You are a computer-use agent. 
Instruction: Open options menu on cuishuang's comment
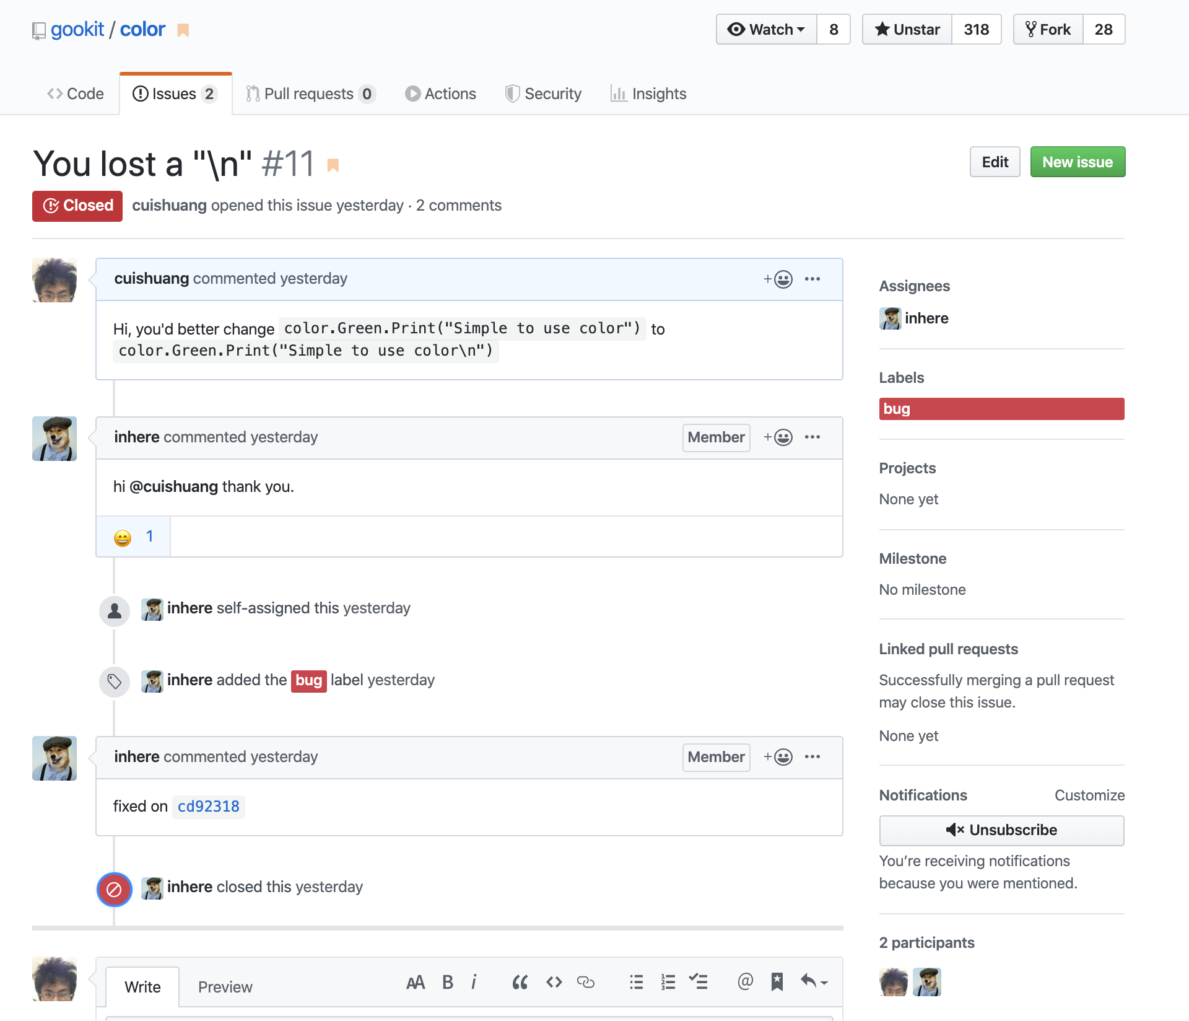point(812,279)
